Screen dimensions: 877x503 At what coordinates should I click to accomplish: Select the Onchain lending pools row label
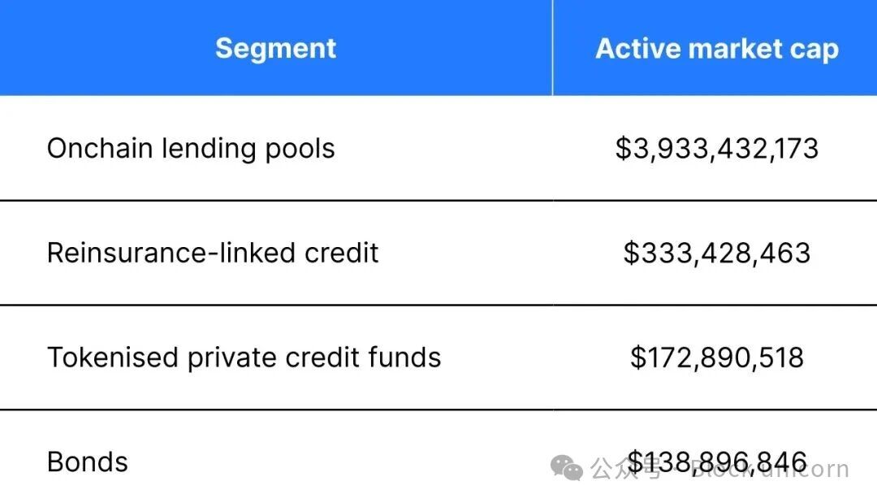191,149
